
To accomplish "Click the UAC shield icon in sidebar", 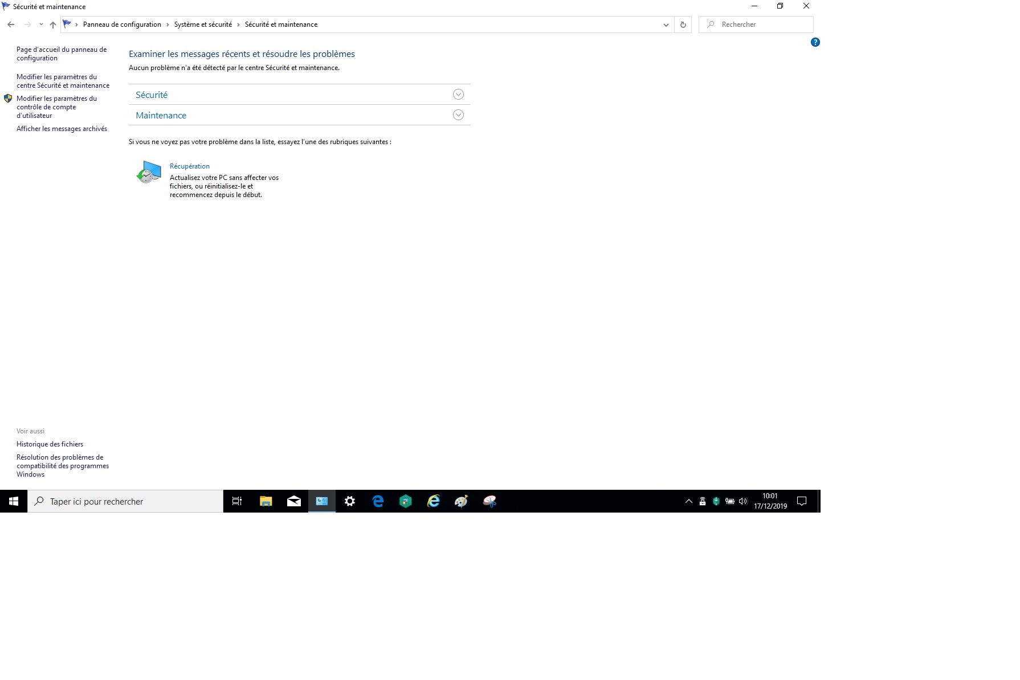I will tap(8, 99).
